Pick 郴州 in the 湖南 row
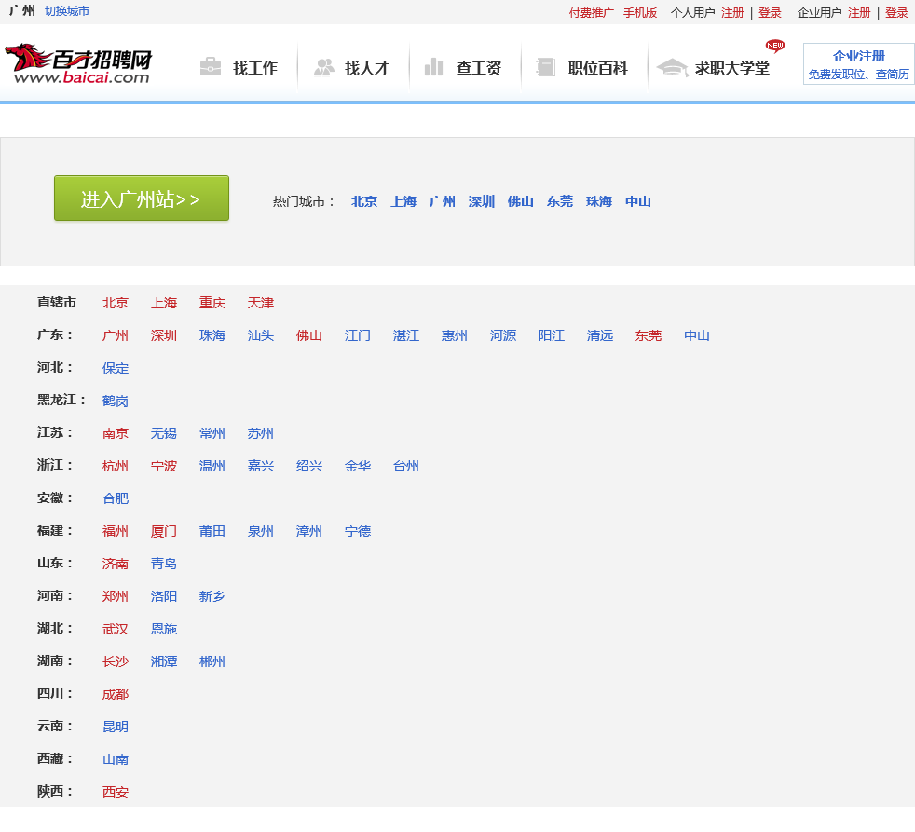The image size is (915, 832). 212,662
